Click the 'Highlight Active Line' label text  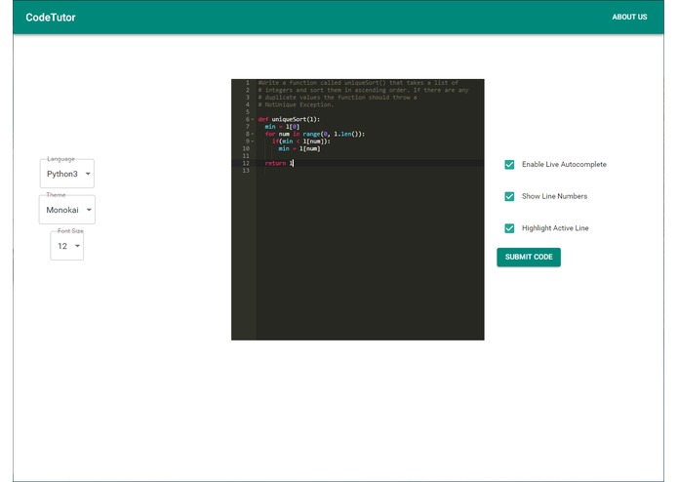555,228
